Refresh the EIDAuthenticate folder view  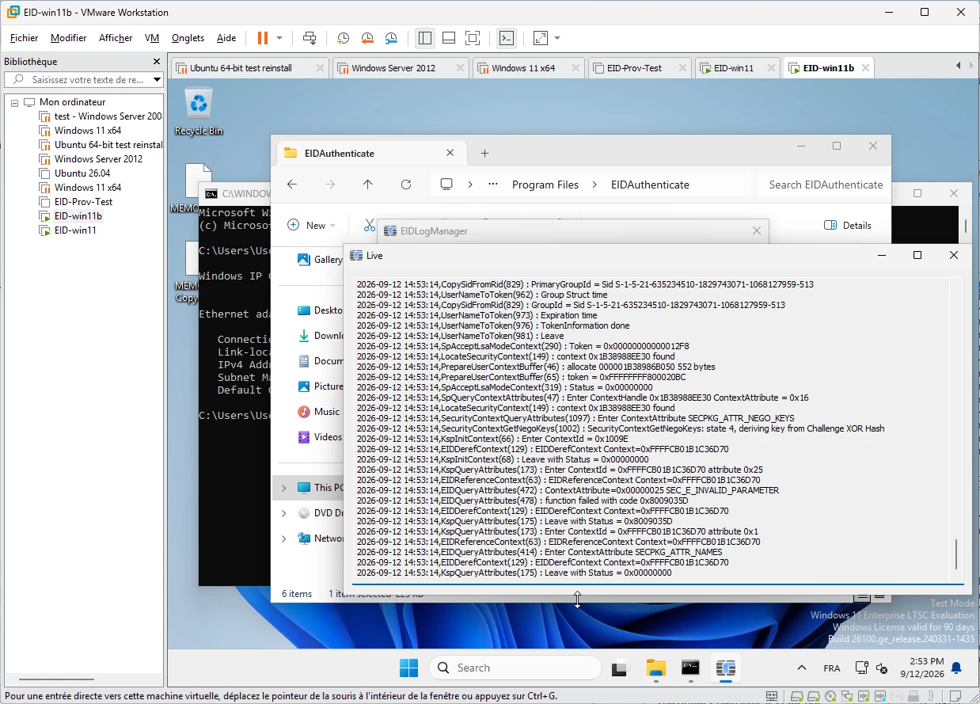[x=406, y=185]
